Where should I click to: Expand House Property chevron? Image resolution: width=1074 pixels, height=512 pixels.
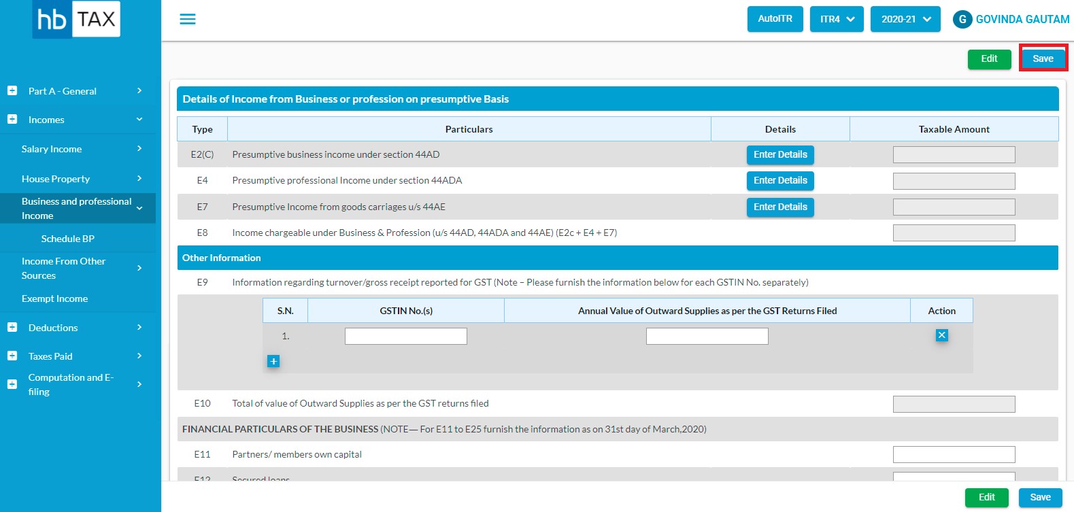139,178
